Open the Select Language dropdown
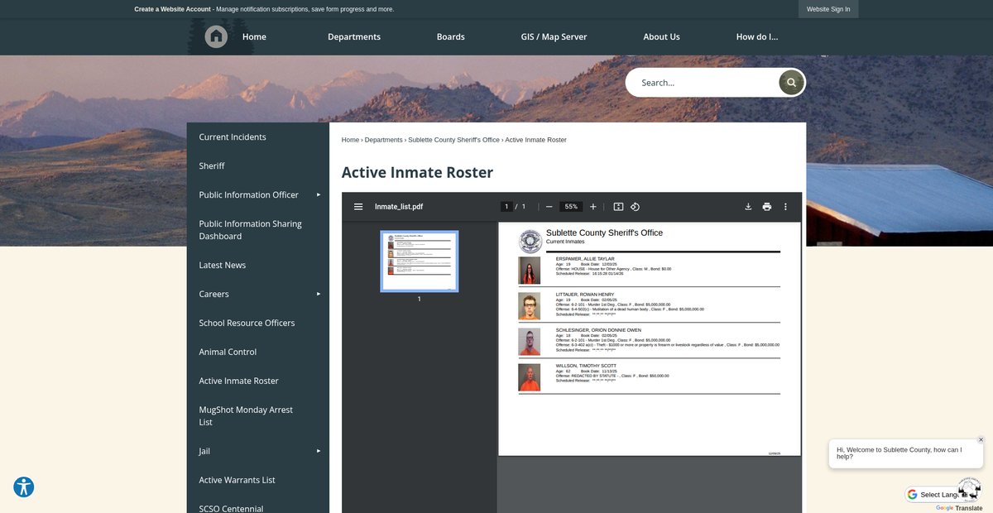This screenshot has height=513, width=993. [x=939, y=495]
